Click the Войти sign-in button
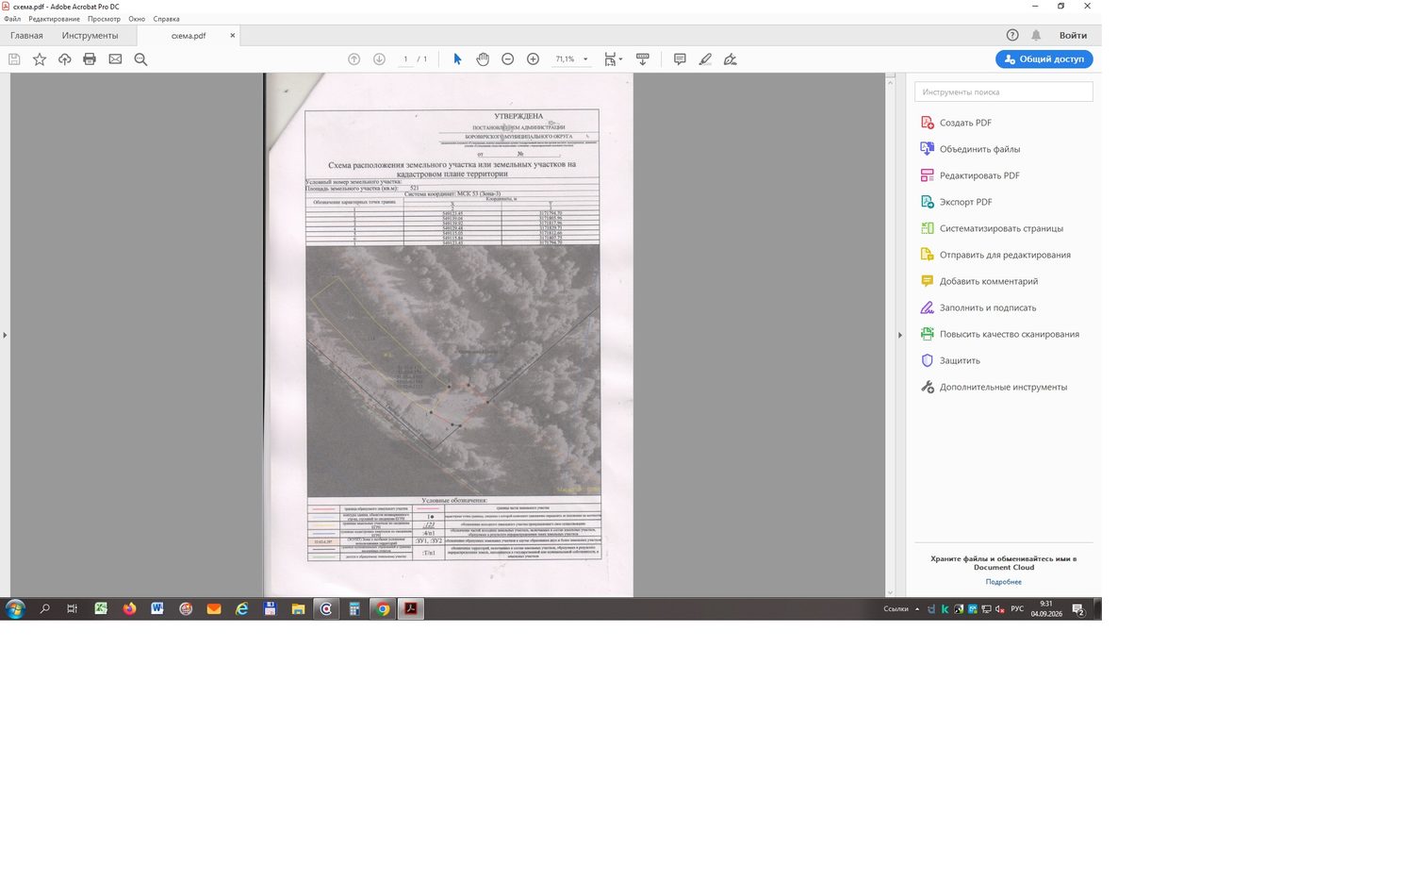Image resolution: width=1414 pixels, height=880 pixels. (x=1073, y=35)
